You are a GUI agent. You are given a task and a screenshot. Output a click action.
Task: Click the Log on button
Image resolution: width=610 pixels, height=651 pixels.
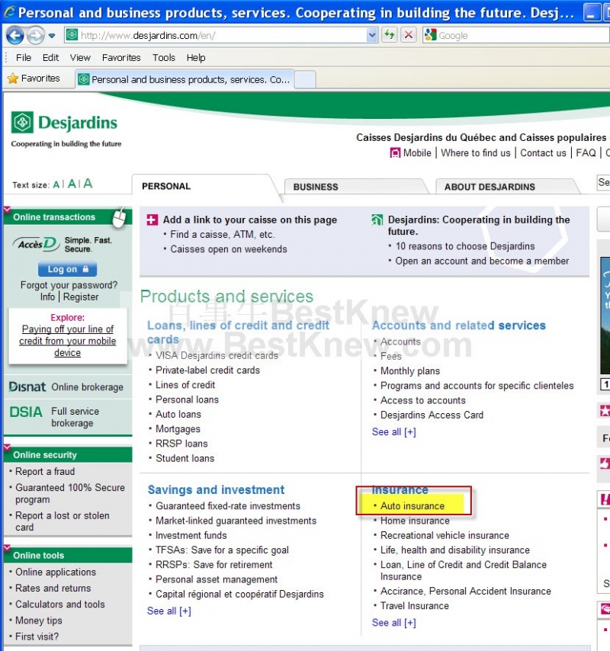[67, 269]
